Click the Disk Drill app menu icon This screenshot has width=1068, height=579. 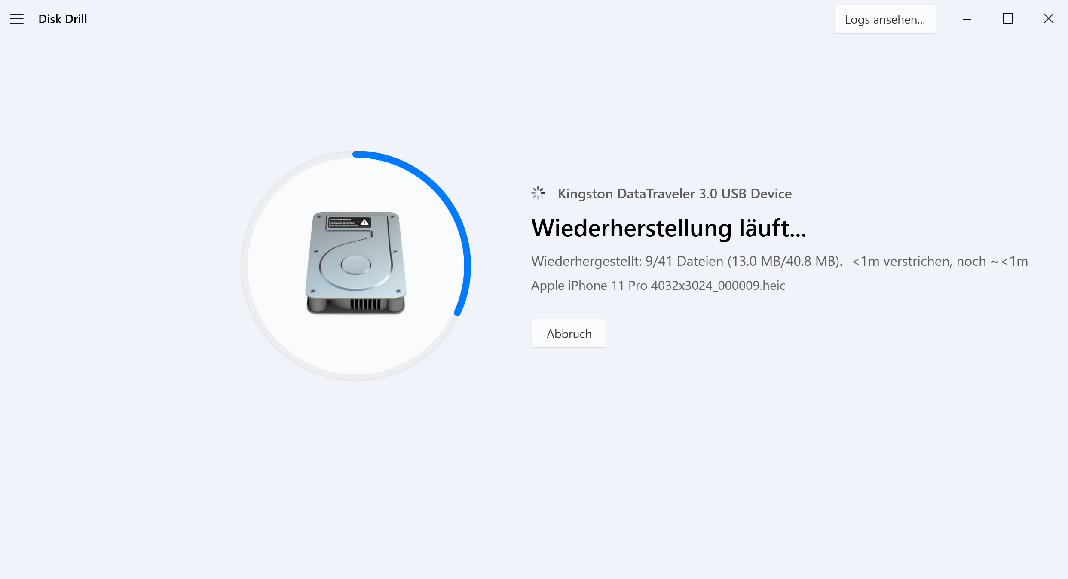[x=16, y=18]
